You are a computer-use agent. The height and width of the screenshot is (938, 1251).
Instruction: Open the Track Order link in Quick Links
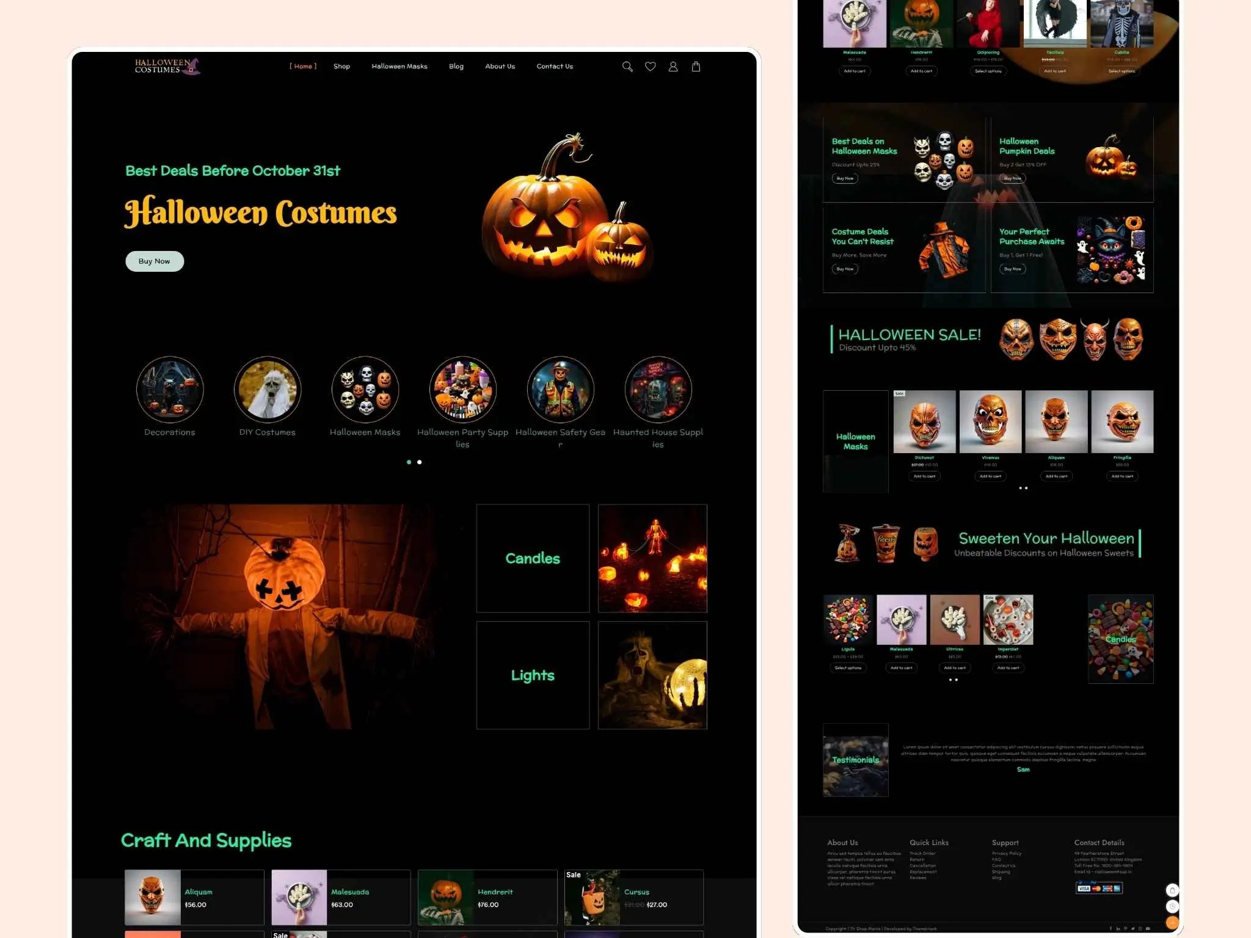tap(922, 853)
